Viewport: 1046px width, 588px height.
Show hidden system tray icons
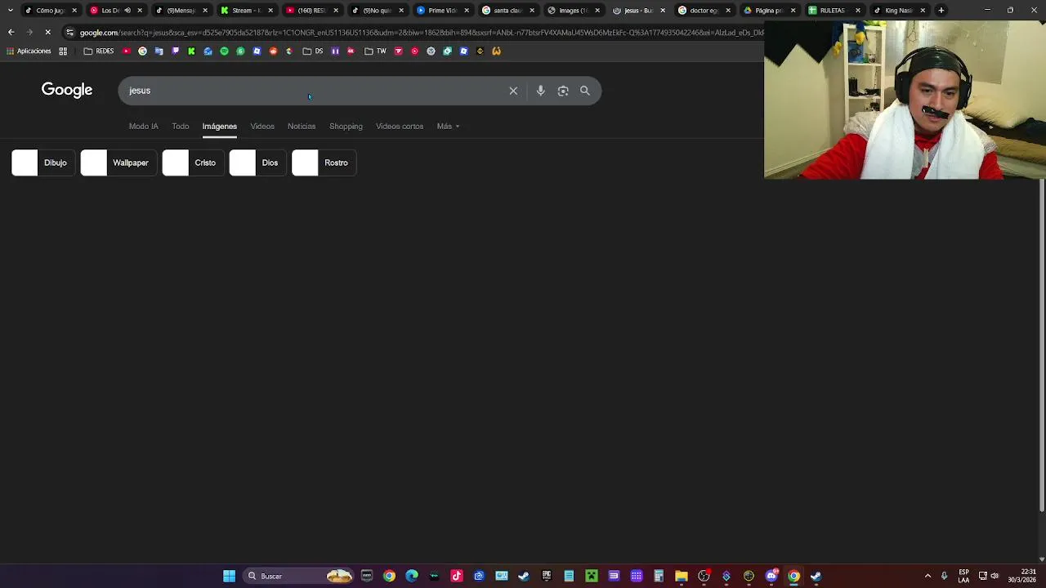[x=928, y=576]
